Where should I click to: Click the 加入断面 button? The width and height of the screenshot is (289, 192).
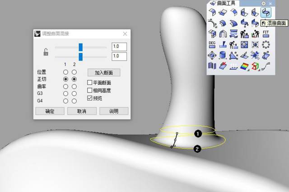click(x=104, y=72)
